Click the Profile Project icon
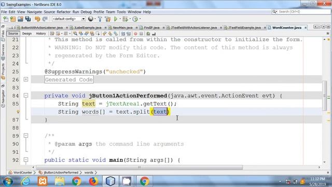 [x=135, y=19]
